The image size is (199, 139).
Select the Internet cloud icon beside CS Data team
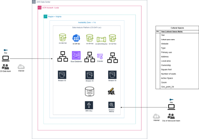click(x=21, y=67)
